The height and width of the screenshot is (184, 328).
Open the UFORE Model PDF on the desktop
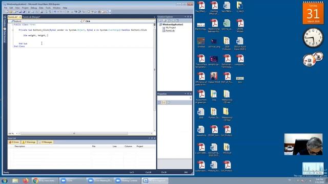(240, 26)
